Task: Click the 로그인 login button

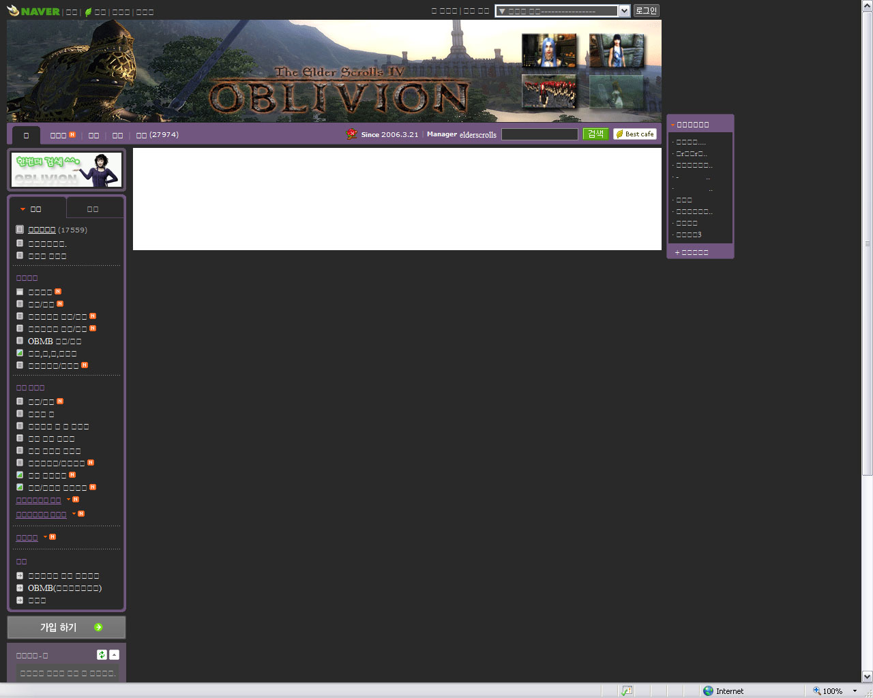Action: click(646, 10)
